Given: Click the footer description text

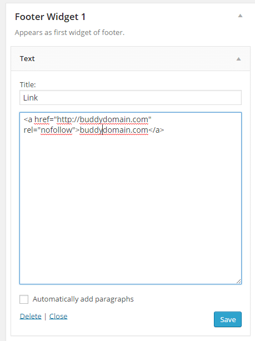Looking at the screenshot, I should coord(69,33).
